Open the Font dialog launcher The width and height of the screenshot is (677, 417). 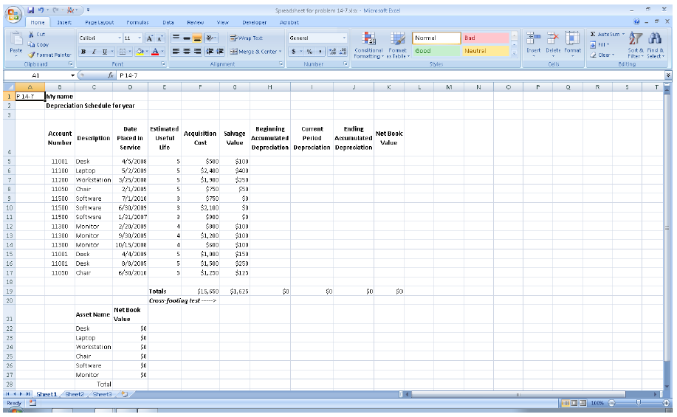pyautogui.click(x=163, y=64)
